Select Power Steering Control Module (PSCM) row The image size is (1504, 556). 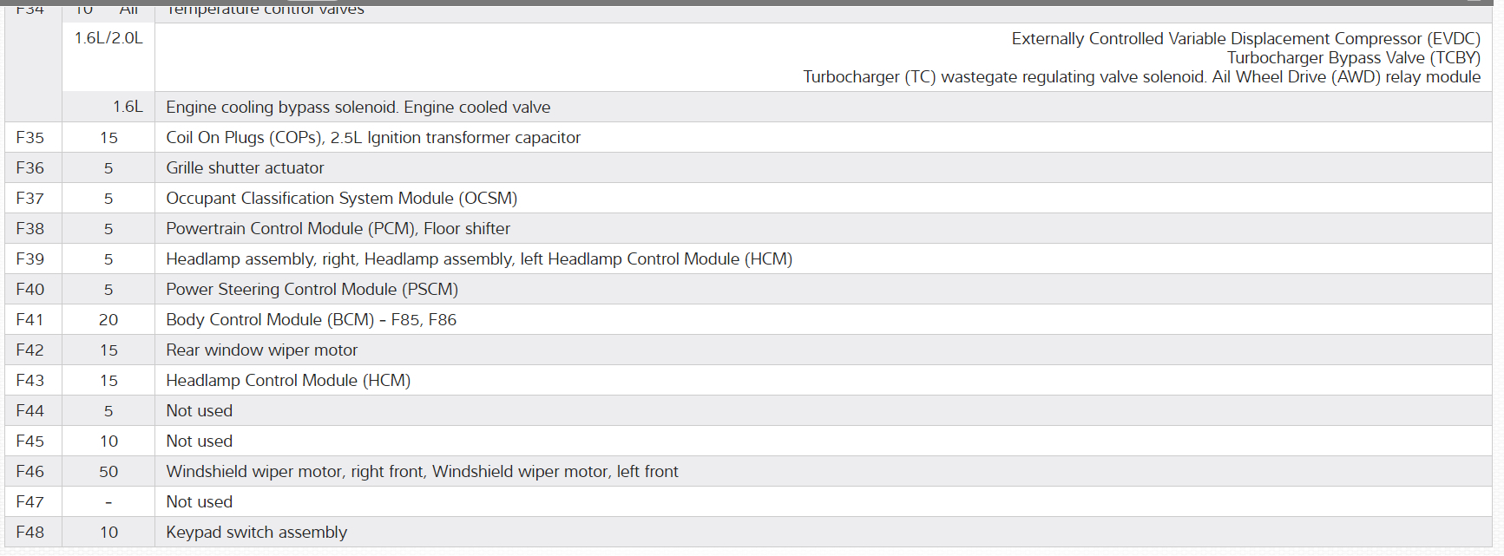coord(312,290)
